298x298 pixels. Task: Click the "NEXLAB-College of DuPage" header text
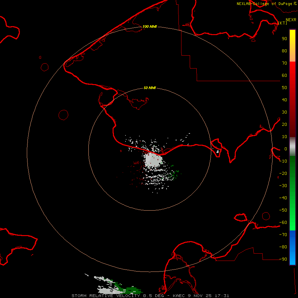(x=264, y=4)
